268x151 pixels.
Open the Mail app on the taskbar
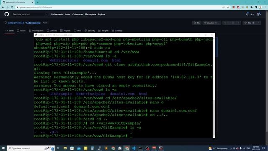point(79,148)
